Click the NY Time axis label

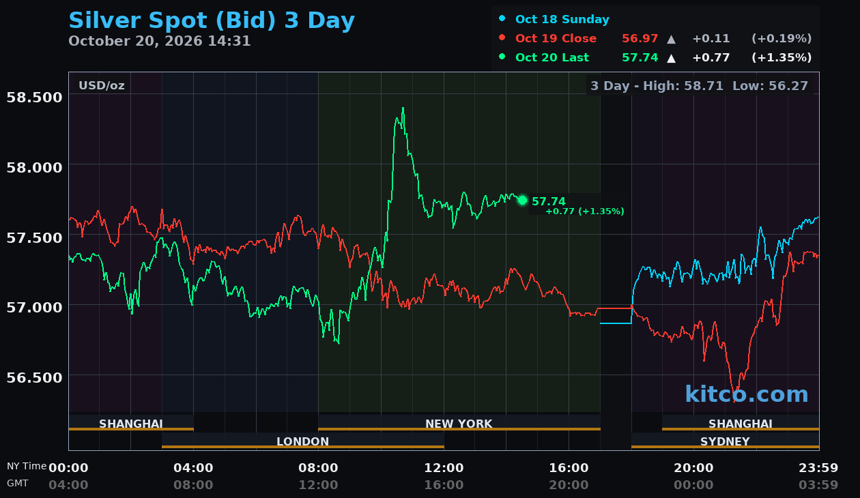pos(27,466)
